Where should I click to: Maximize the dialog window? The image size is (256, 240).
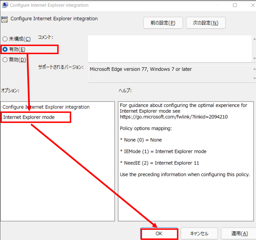(235, 5)
